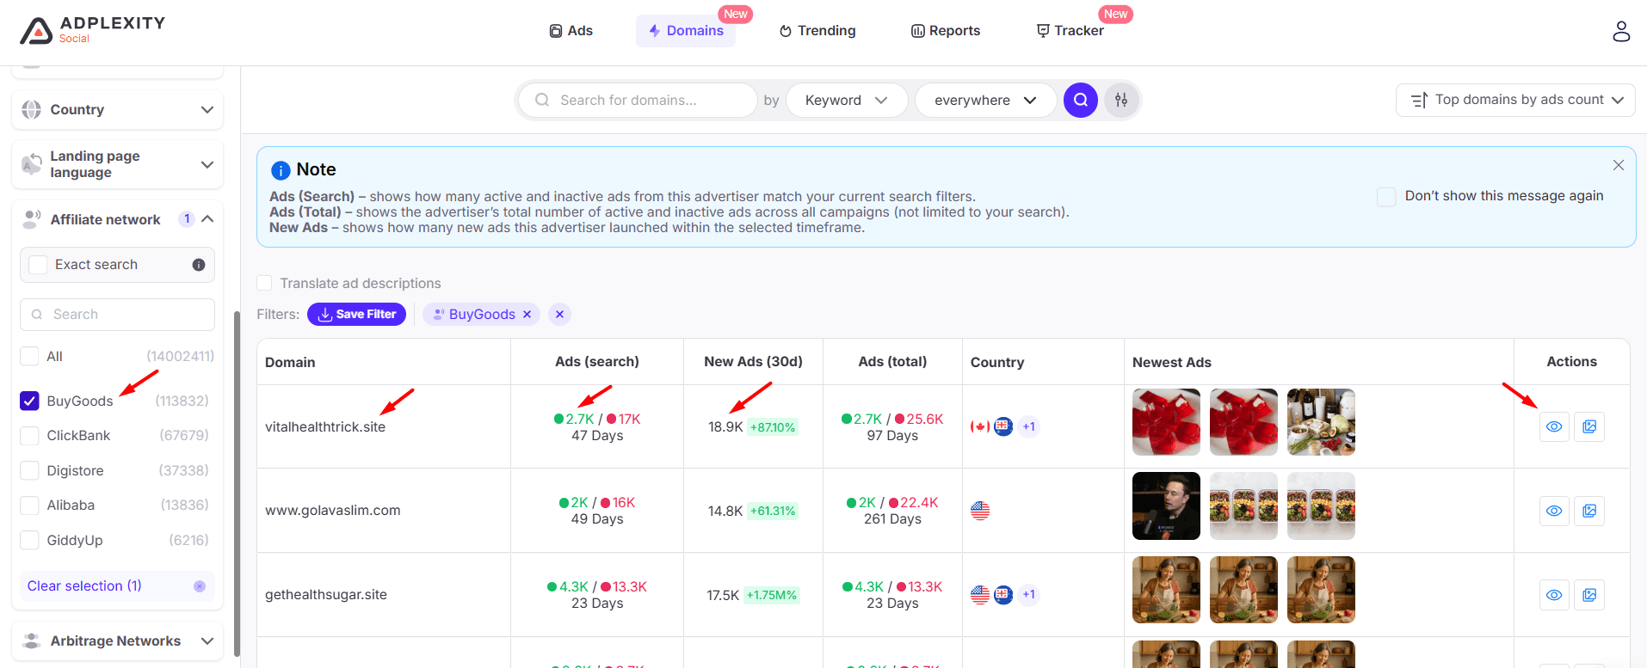Click the Landing page language icon
Viewport: 1647px width, 668px height.
[32, 164]
